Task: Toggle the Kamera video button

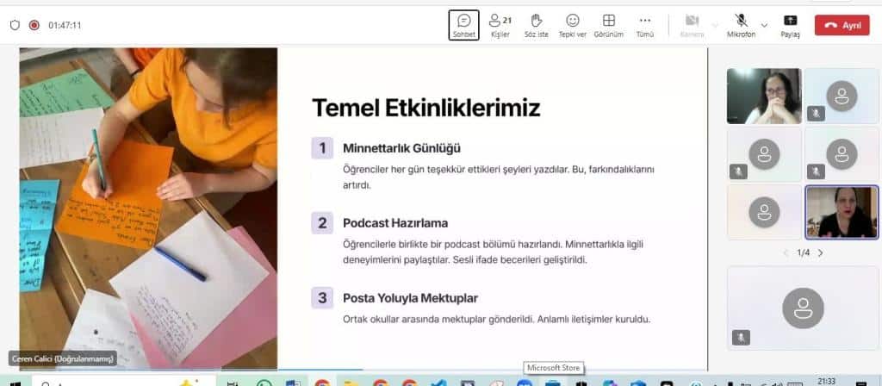Action: (x=692, y=24)
